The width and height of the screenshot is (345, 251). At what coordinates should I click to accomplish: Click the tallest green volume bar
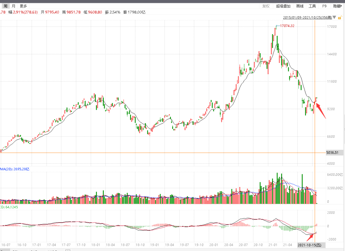coord(277,188)
